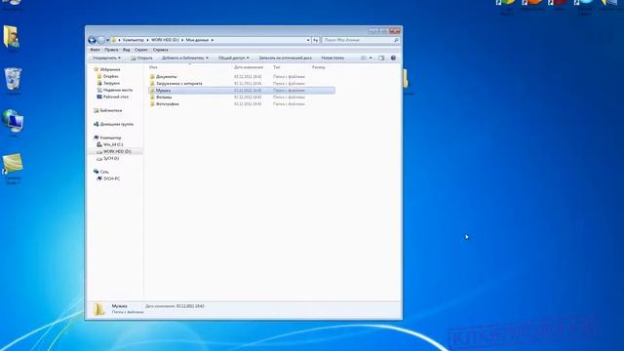Open the Правка menu
This screenshot has width=624, height=351.
coord(111,50)
